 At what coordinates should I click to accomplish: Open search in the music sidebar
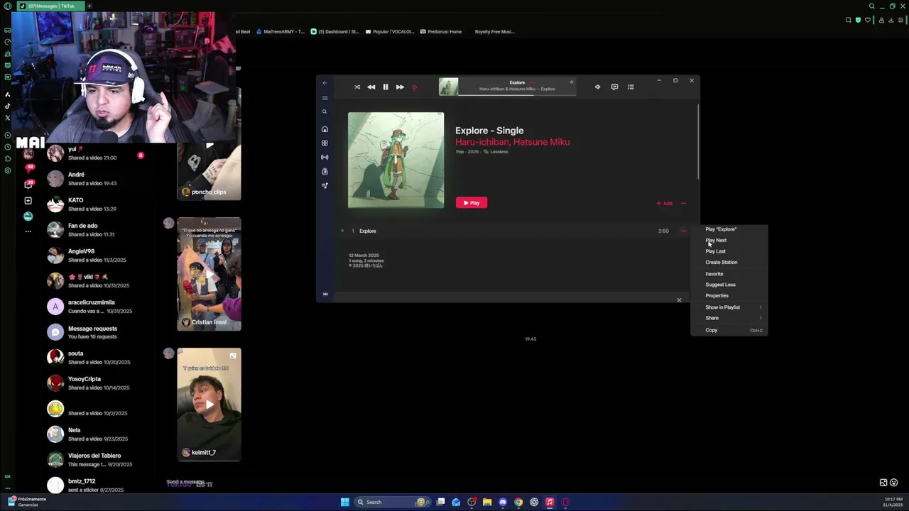pos(325,111)
